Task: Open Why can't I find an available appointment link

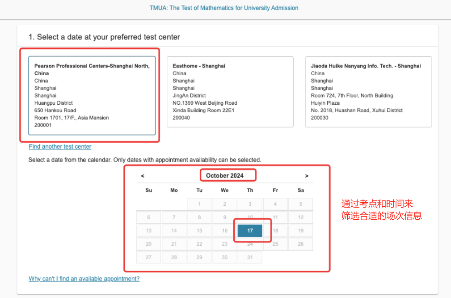Action: coord(84,279)
